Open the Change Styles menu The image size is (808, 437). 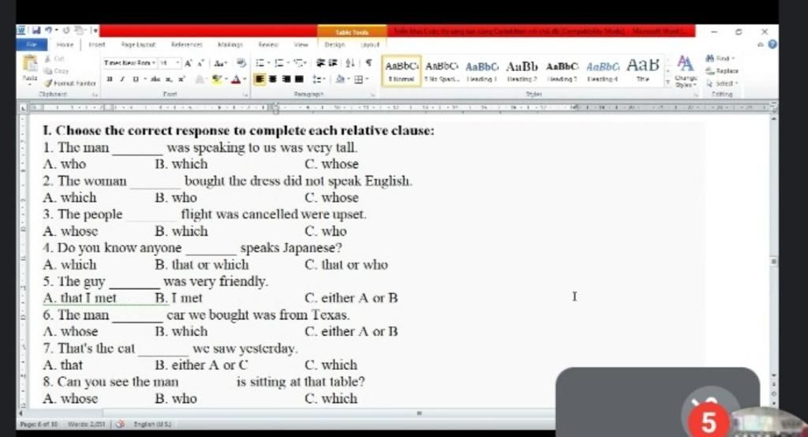point(685,72)
